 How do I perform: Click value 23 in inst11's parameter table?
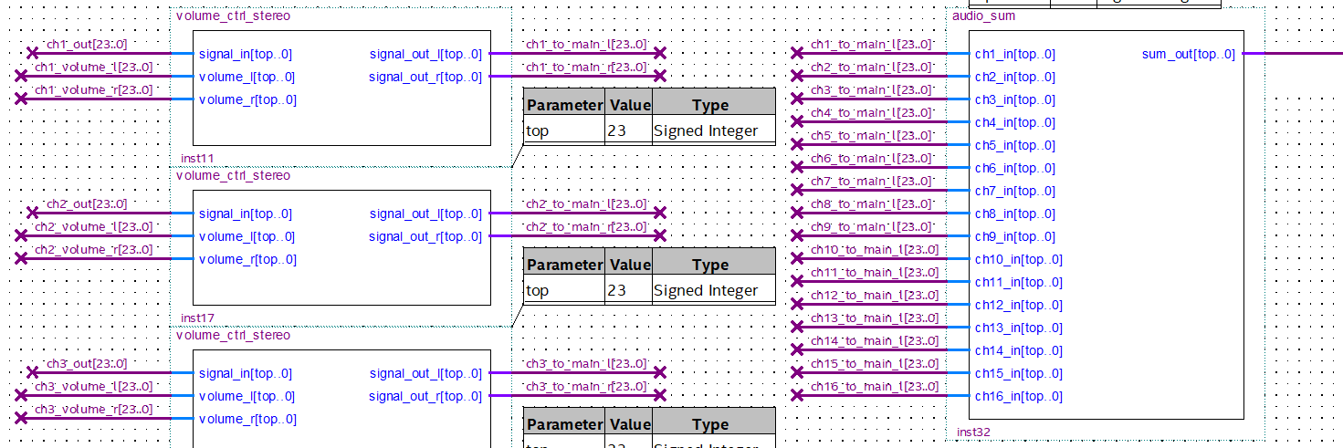[617, 130]
